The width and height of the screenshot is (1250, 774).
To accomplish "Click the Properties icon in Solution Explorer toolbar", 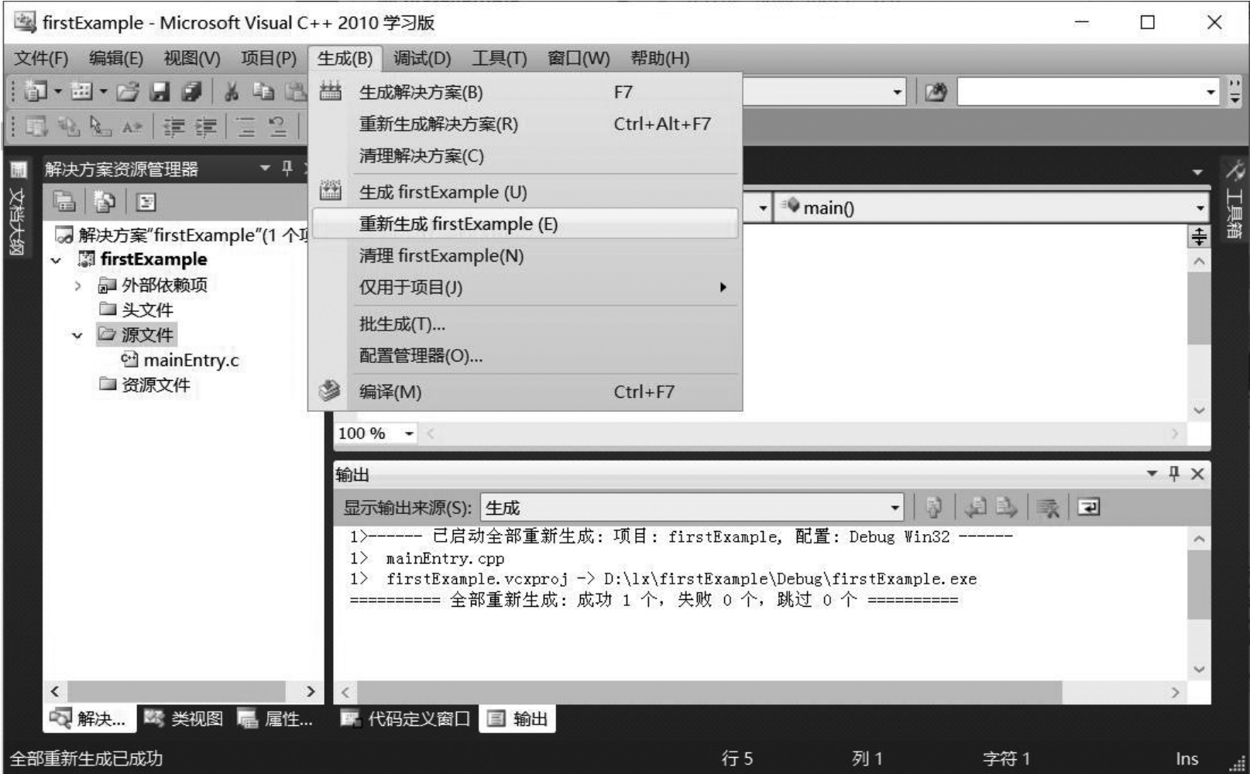I will (64, 202).
